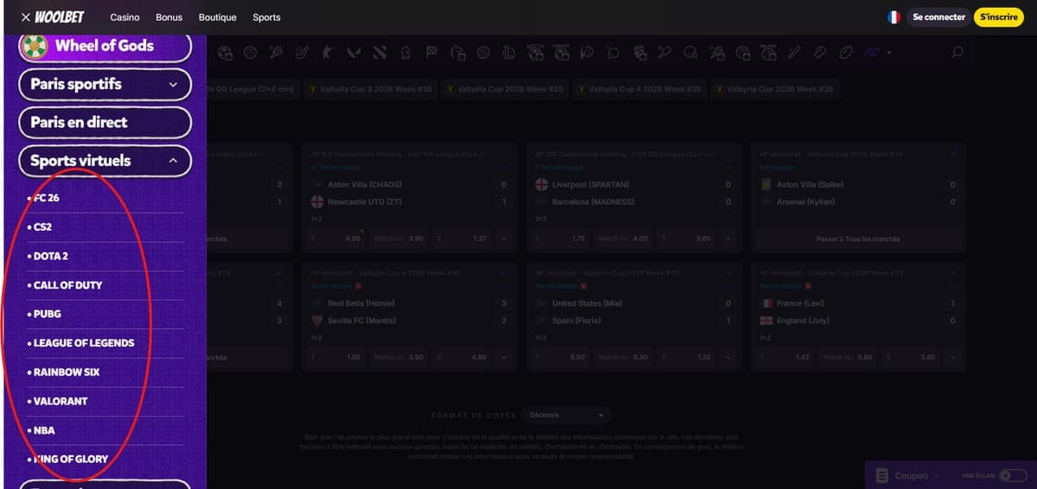Click the rugby ball sport icon
The height and width of the screenshot is (489, 1037).
846,53
